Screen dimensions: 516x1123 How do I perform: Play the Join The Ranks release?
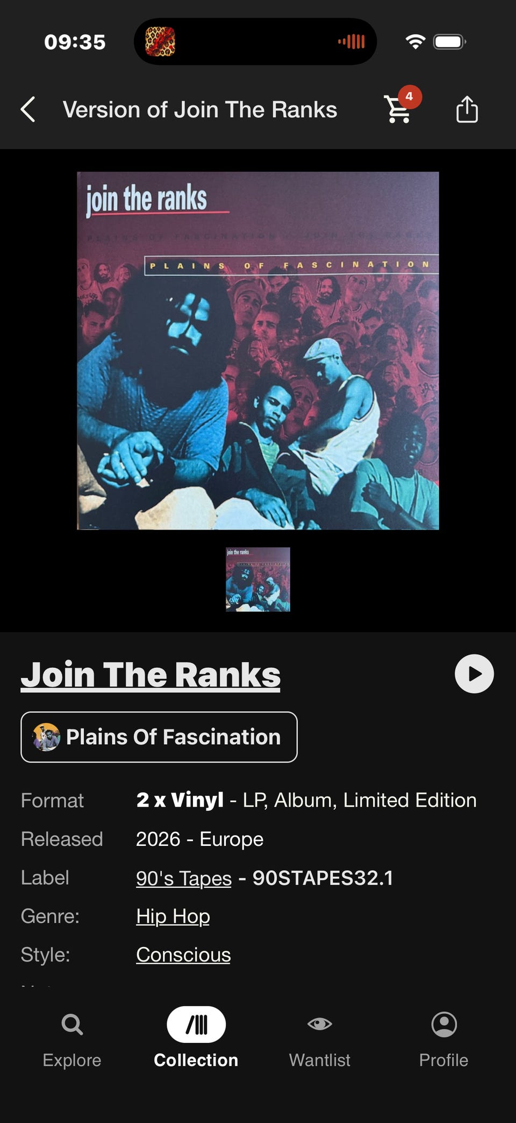point(474,674)
